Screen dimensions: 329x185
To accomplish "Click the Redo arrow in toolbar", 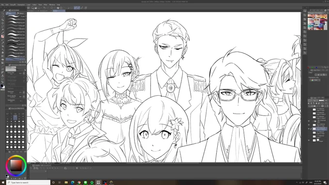I will click(x=48, y=8).
